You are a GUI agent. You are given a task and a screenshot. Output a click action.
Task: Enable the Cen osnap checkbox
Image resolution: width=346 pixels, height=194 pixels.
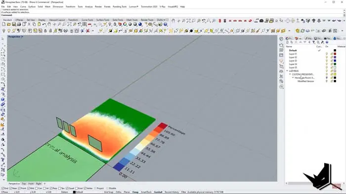point(37,188)
